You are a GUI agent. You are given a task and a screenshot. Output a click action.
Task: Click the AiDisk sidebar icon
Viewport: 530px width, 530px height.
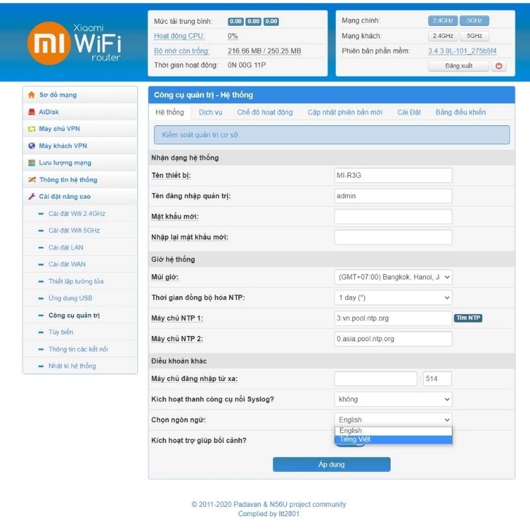click(31, 112)
